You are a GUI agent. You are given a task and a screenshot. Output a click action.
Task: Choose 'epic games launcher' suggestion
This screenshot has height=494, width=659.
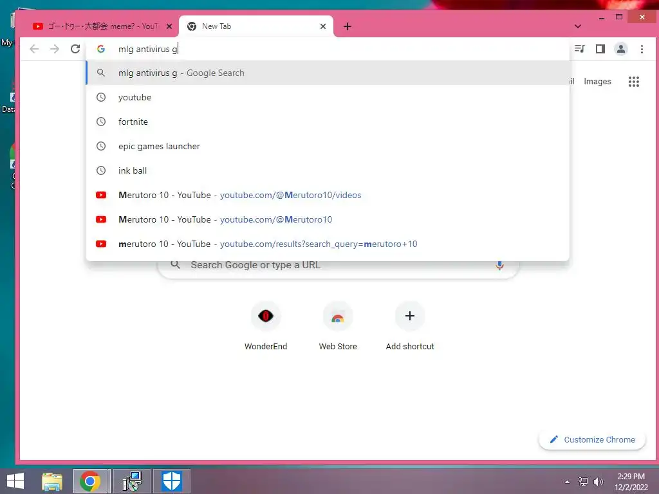(328, 146)
